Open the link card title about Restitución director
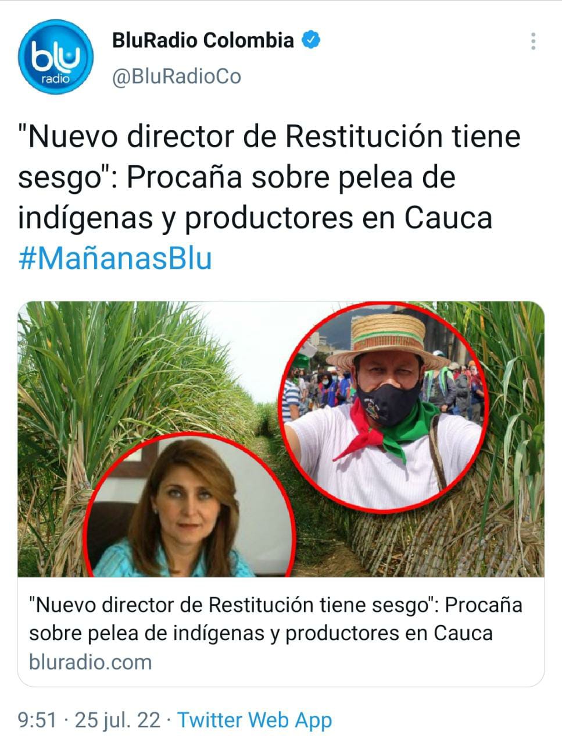 coord(275,619)
